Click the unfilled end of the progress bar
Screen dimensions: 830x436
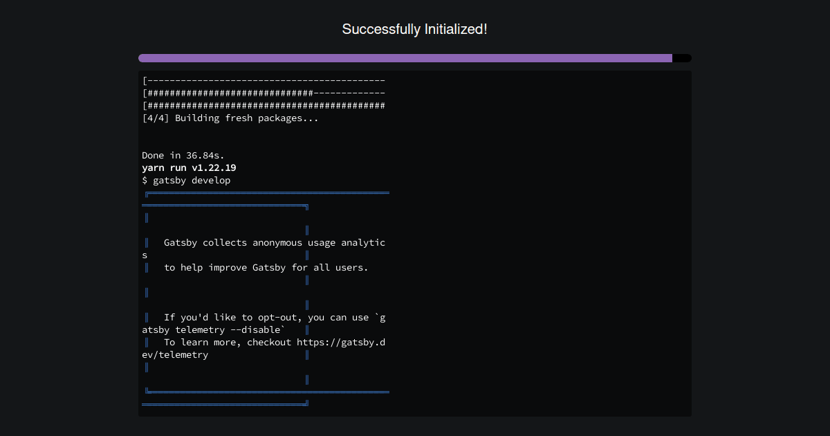(681, 58)
